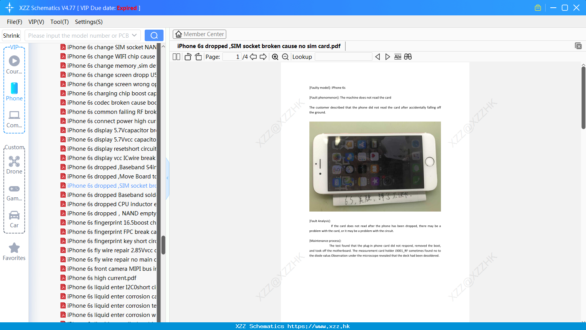Open the Car category
Viewport: 586px width, 330px height.
tap(14, 219)
